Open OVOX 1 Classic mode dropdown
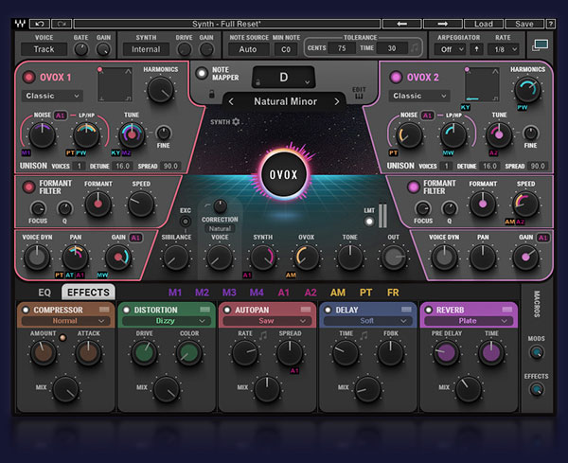 tap(52, 96)
